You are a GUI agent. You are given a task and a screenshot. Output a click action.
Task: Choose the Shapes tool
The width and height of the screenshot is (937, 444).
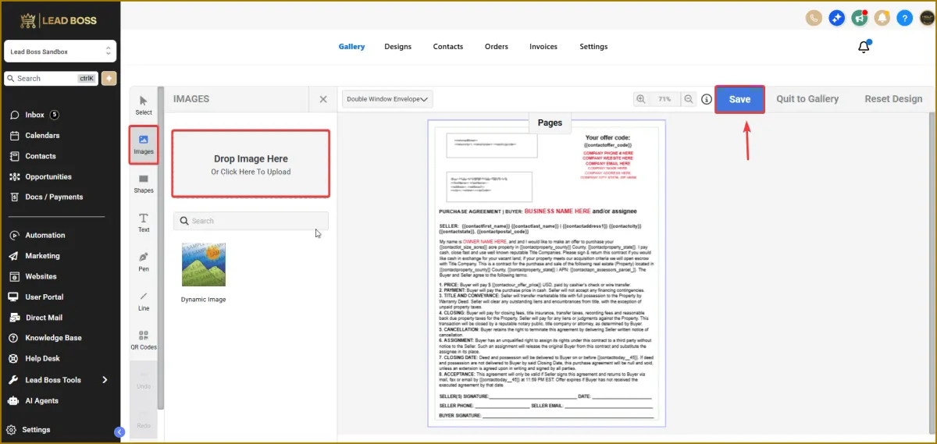tap(144, 183)
